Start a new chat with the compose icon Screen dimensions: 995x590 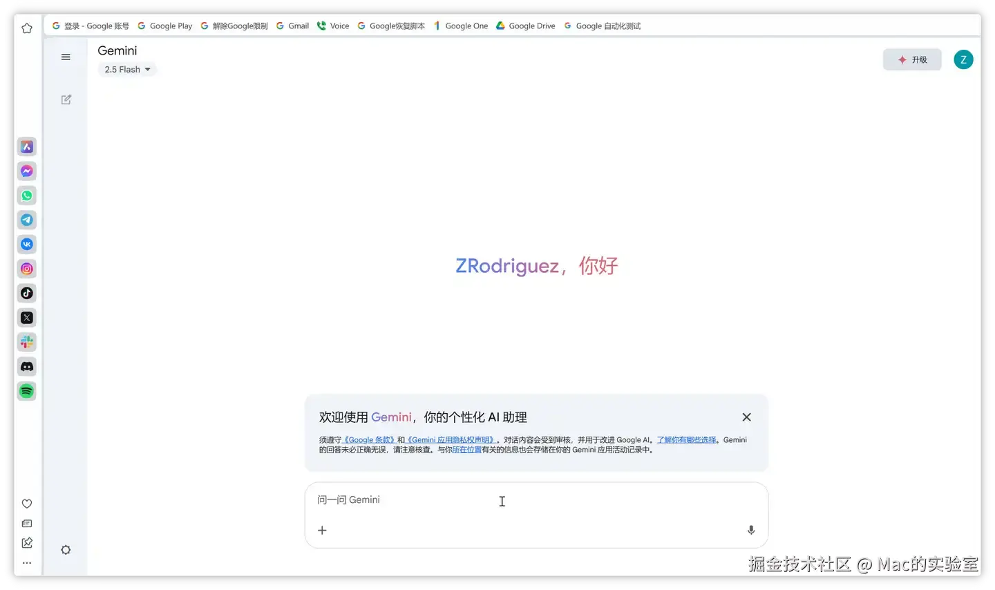(x=66, y=99)
